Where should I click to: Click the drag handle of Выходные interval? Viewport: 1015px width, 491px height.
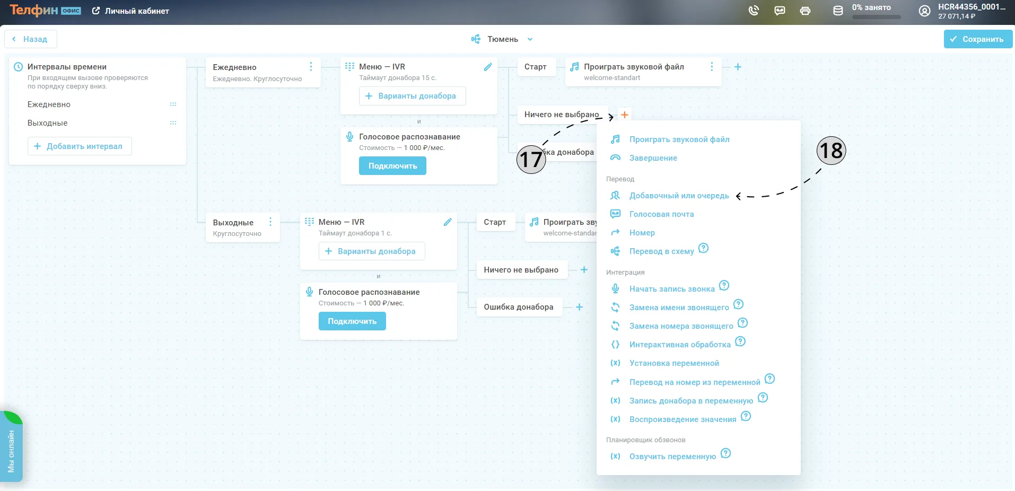coord(173,123)
